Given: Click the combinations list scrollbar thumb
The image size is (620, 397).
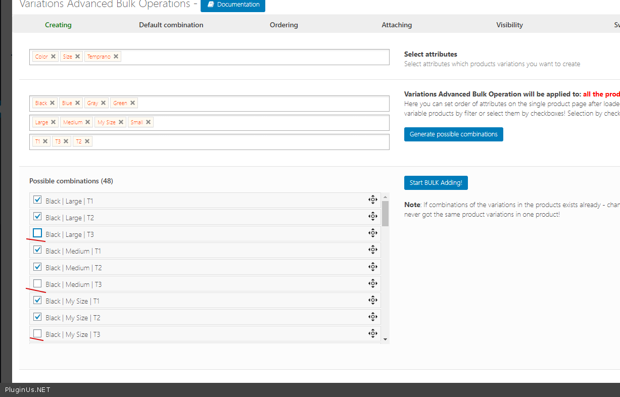Looking at the screenshot, I should coord(385,213).
